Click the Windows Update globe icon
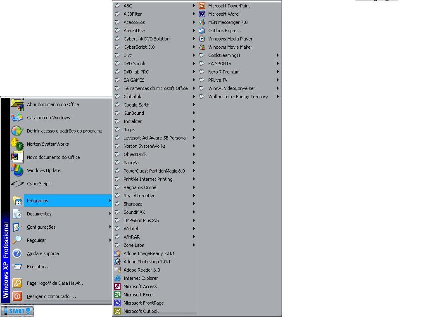The height and width of the screenshot is (317, 423). 17,170
